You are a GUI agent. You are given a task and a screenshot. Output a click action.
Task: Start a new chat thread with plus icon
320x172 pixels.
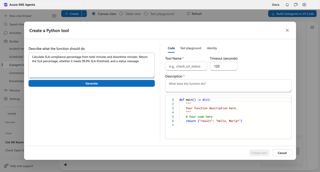(x=6, y=15)
